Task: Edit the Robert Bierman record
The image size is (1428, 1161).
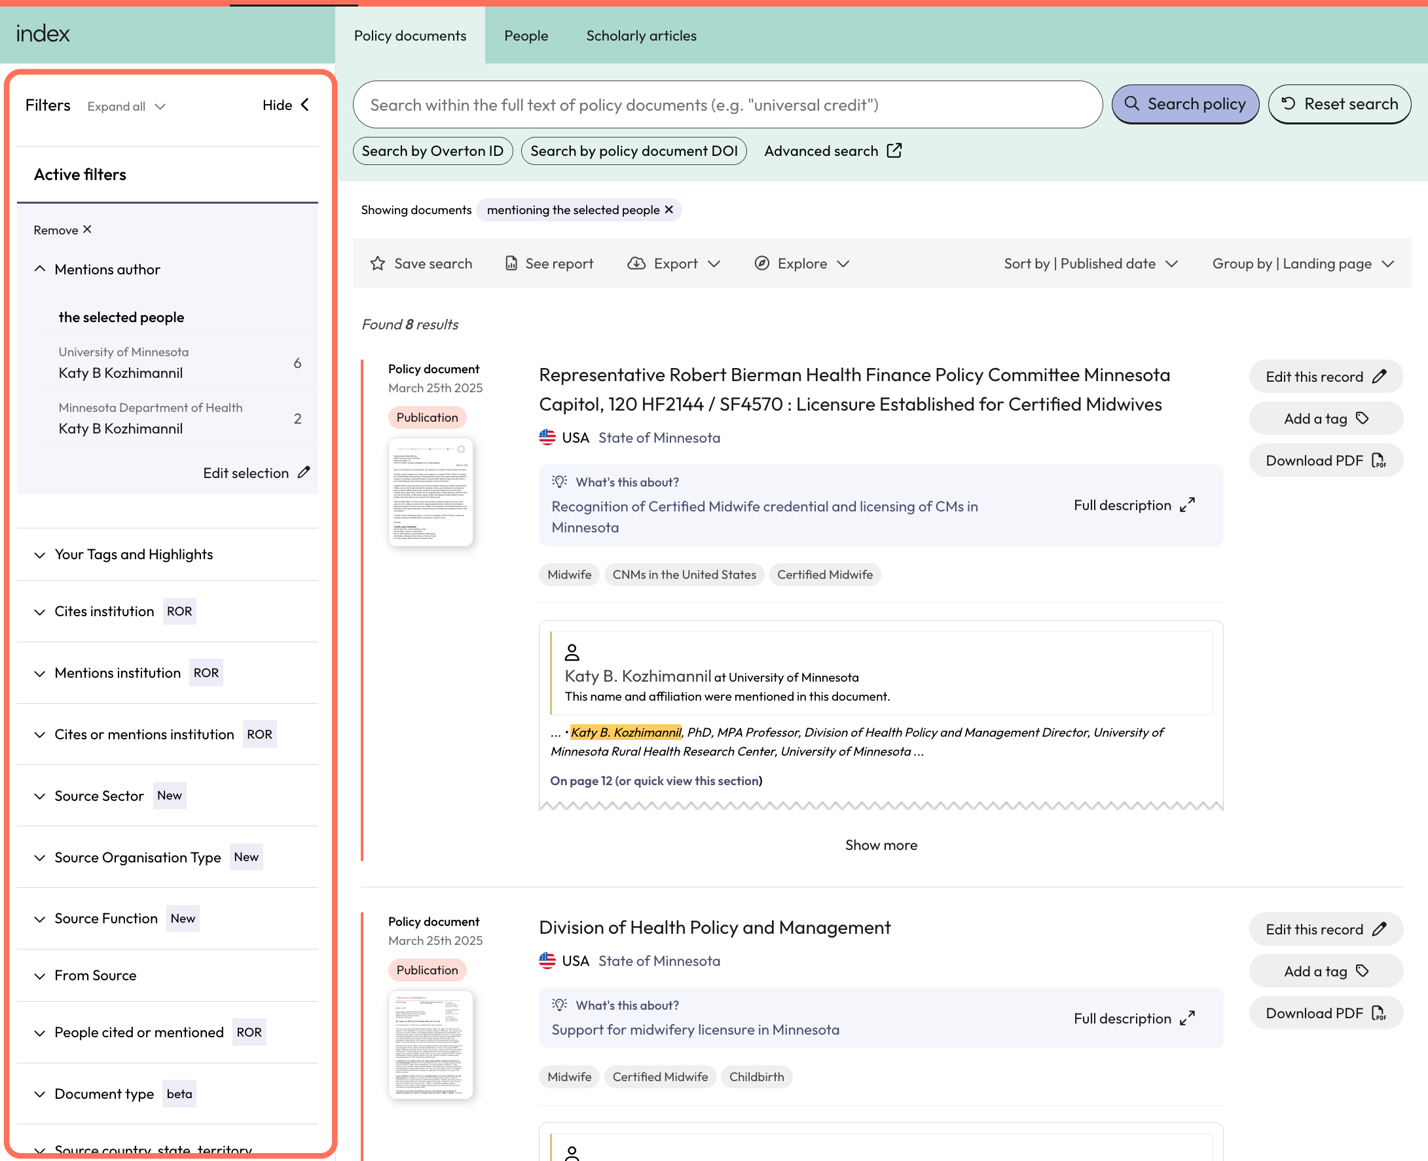Action: 1326,377
